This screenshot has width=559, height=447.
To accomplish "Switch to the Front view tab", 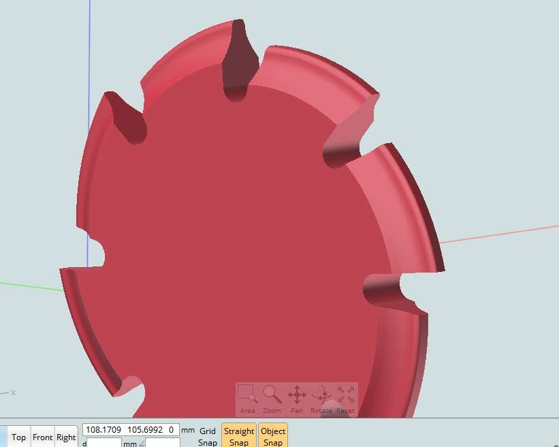I will (x=42, y=437).
